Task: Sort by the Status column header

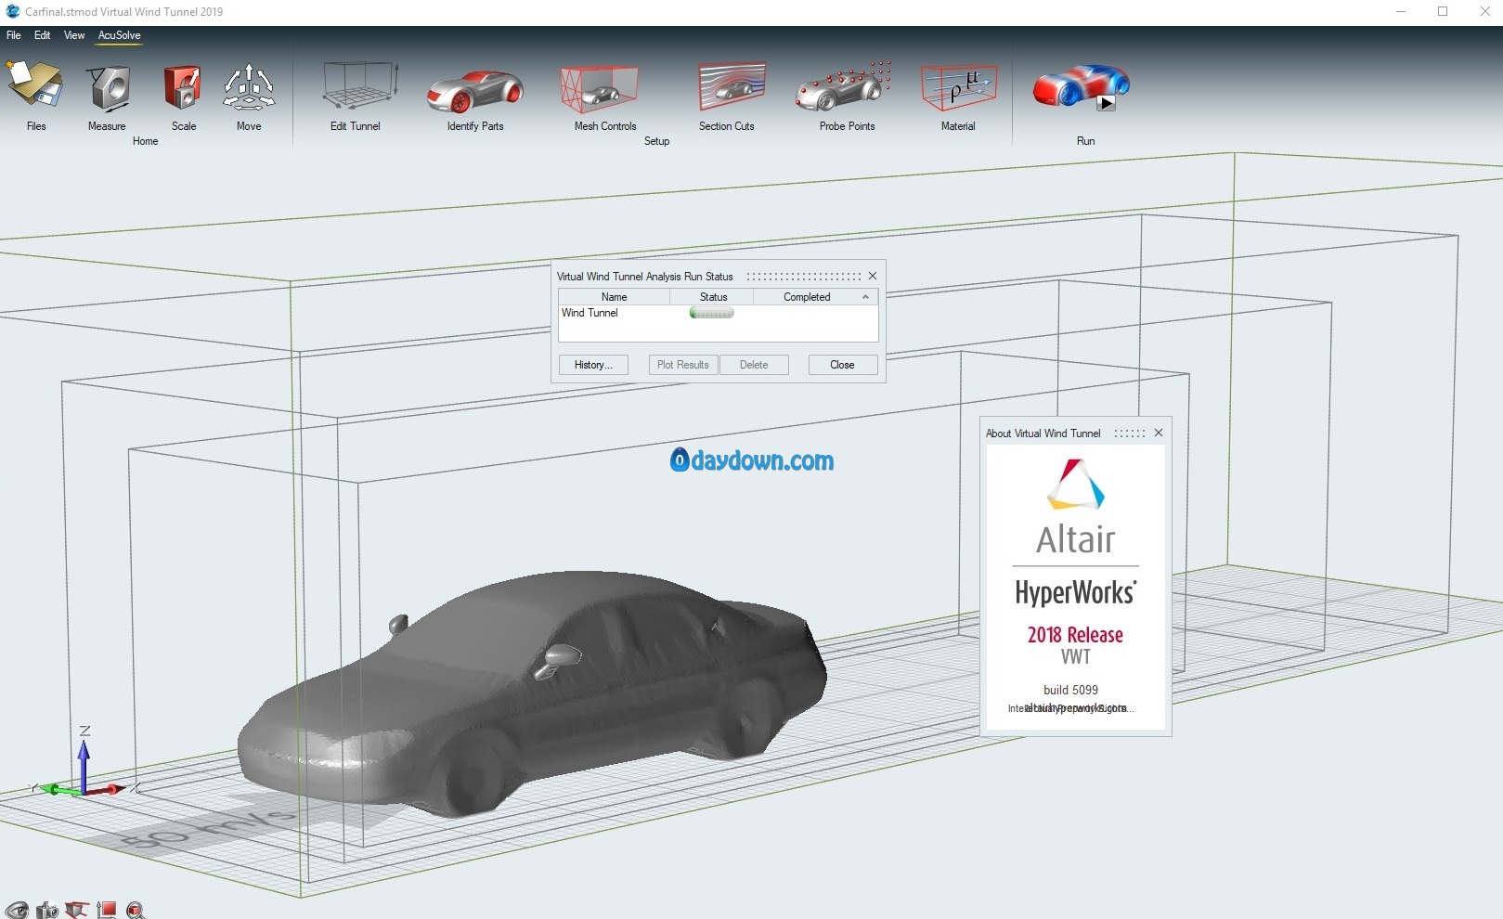Action: pos(713,297)
